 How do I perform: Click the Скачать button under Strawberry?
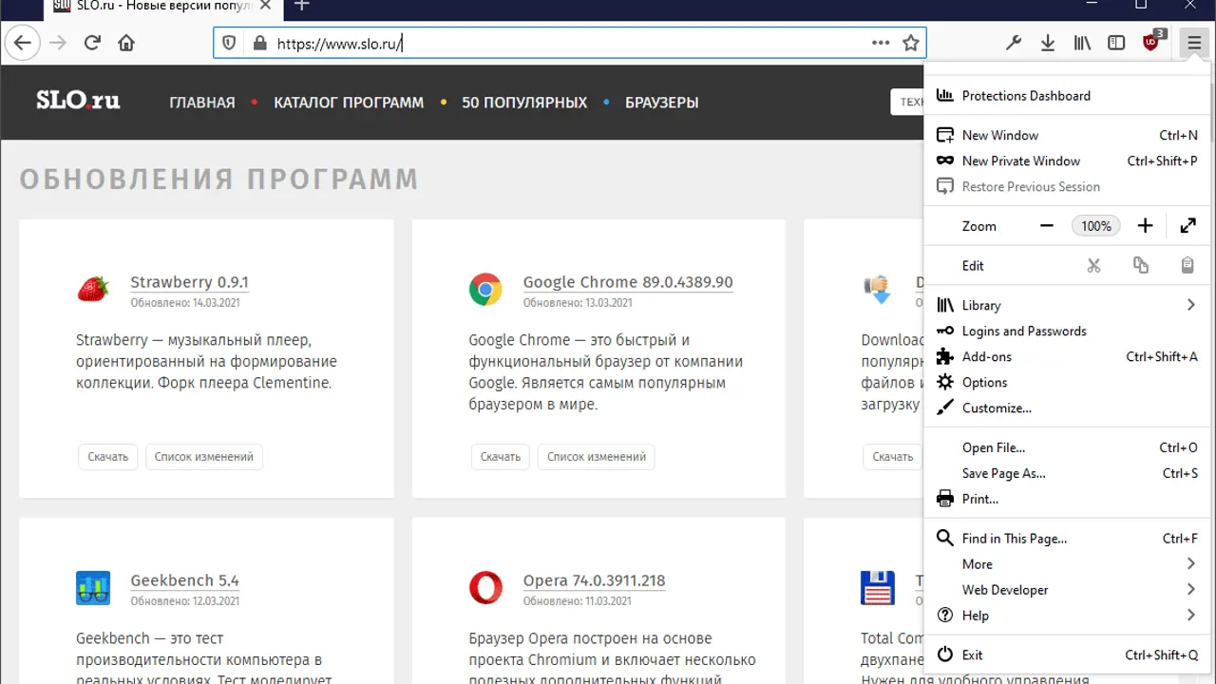pos(108,457)
